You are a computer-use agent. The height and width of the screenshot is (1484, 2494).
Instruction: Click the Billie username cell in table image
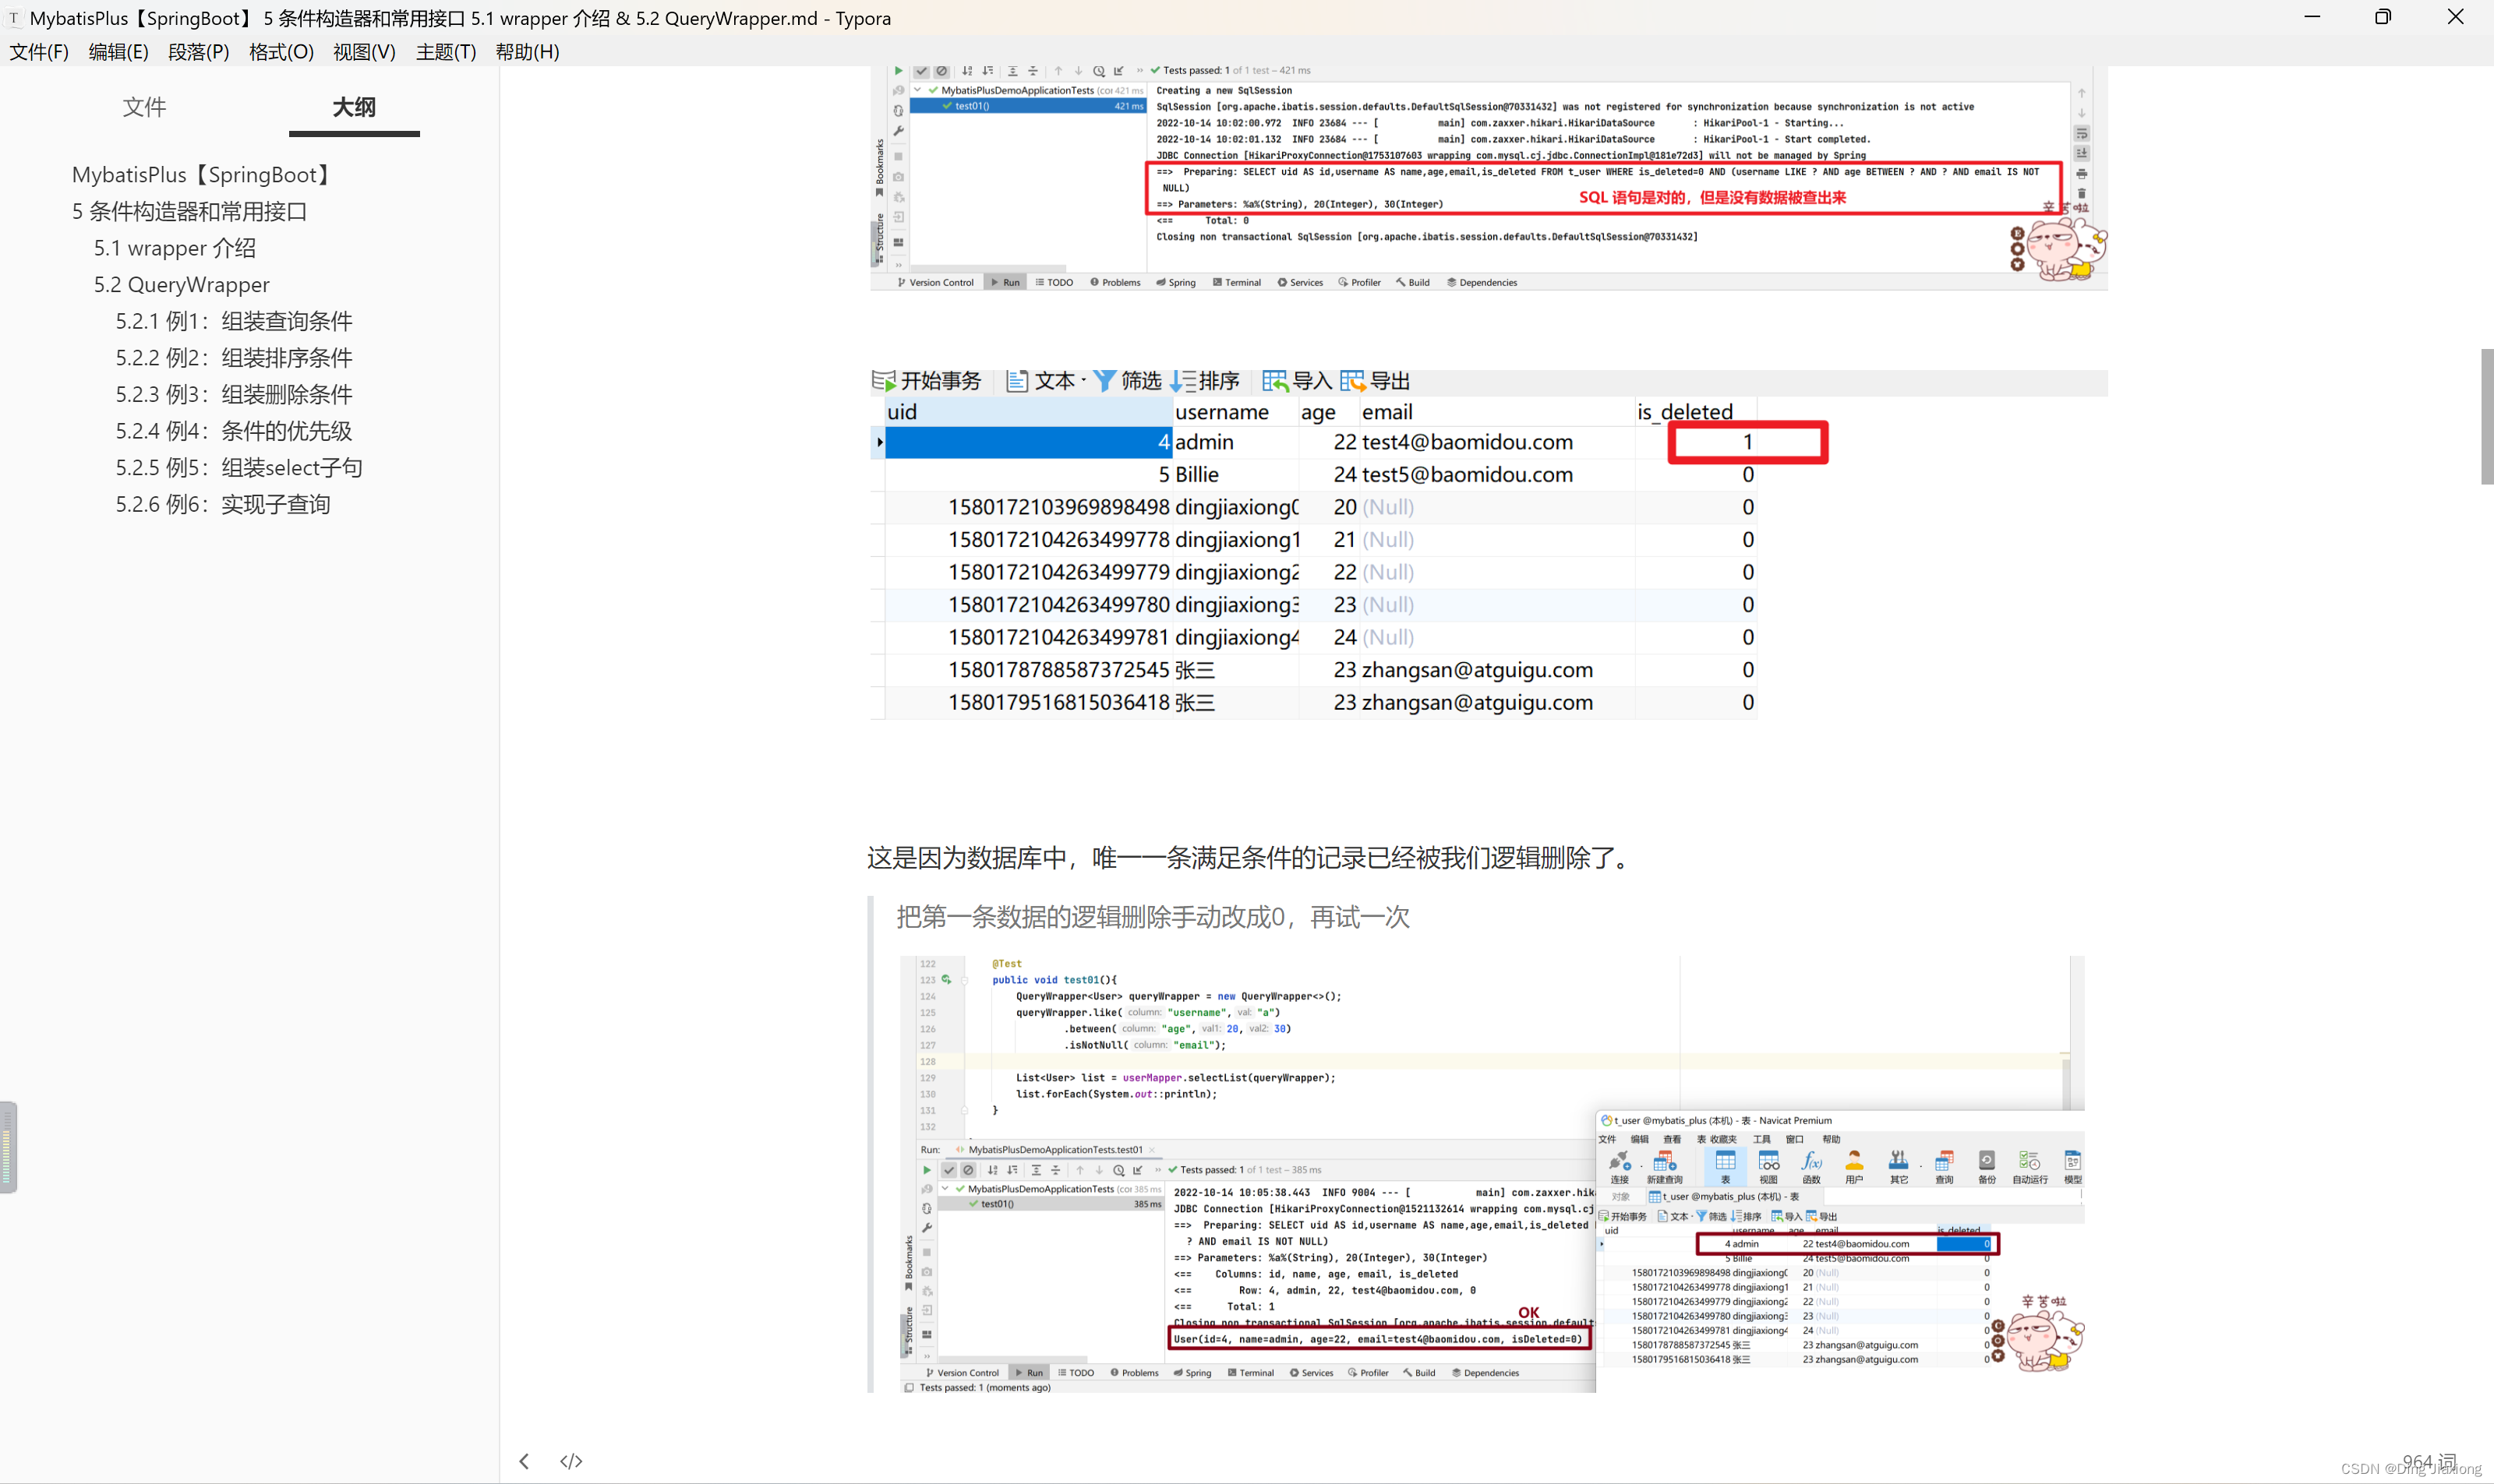pyautogui.click(x=1235, y=475)
